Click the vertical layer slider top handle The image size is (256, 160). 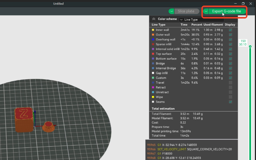click(x=250, y=47)
